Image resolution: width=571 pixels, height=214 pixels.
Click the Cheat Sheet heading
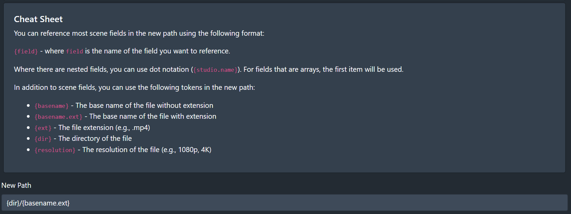[38, 19]
